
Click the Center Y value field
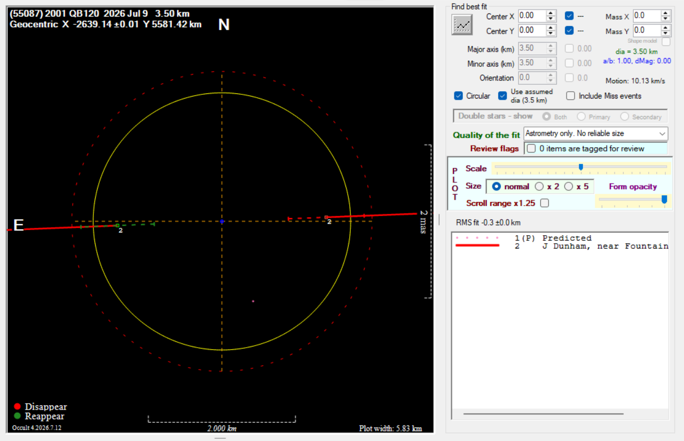pyautogui.click(x=532, y=30)
